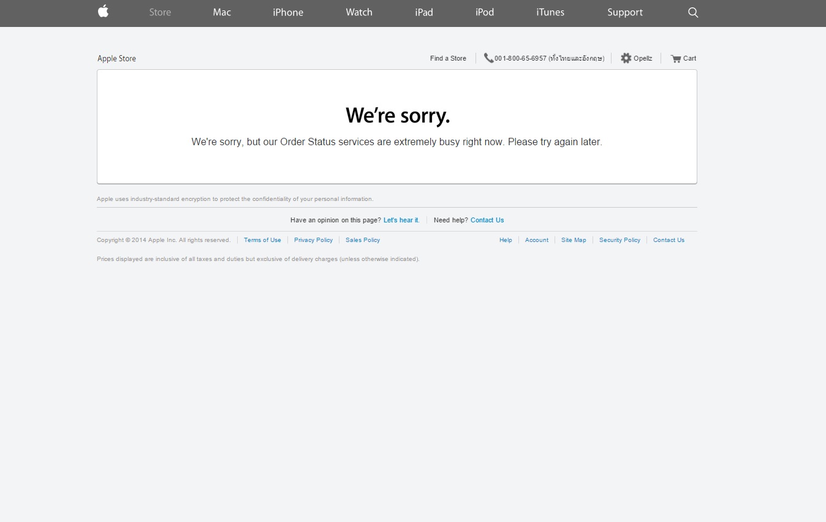This screenshot has width=826, height=522.
Task: Open the Support menu item
Action: 625,12
